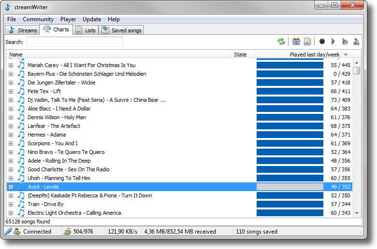Select the Scorpions - You And I row
The image size is (377, 249).
point(179,143)
